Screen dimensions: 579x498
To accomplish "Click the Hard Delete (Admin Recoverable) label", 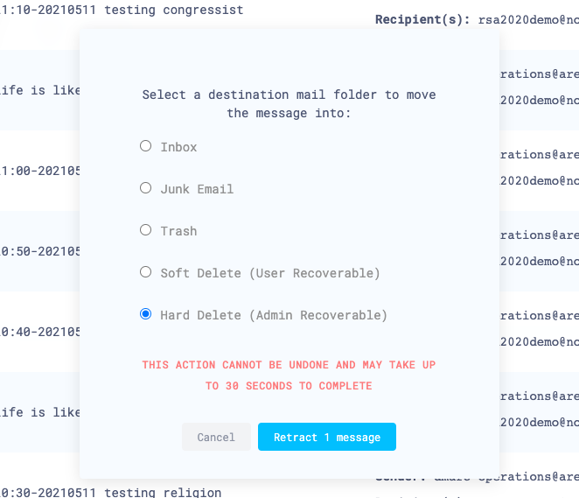I will click(x=274, y=315).
